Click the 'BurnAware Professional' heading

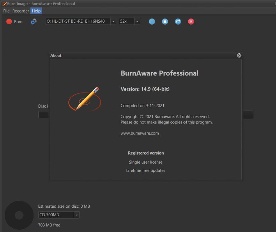pyautogui.click(x=160, y=73)
